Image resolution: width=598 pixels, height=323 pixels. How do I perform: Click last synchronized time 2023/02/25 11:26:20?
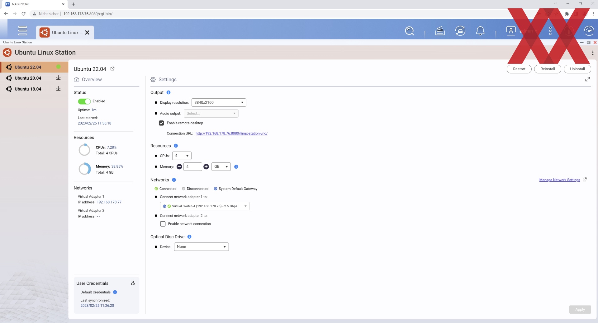coord(97,306)
